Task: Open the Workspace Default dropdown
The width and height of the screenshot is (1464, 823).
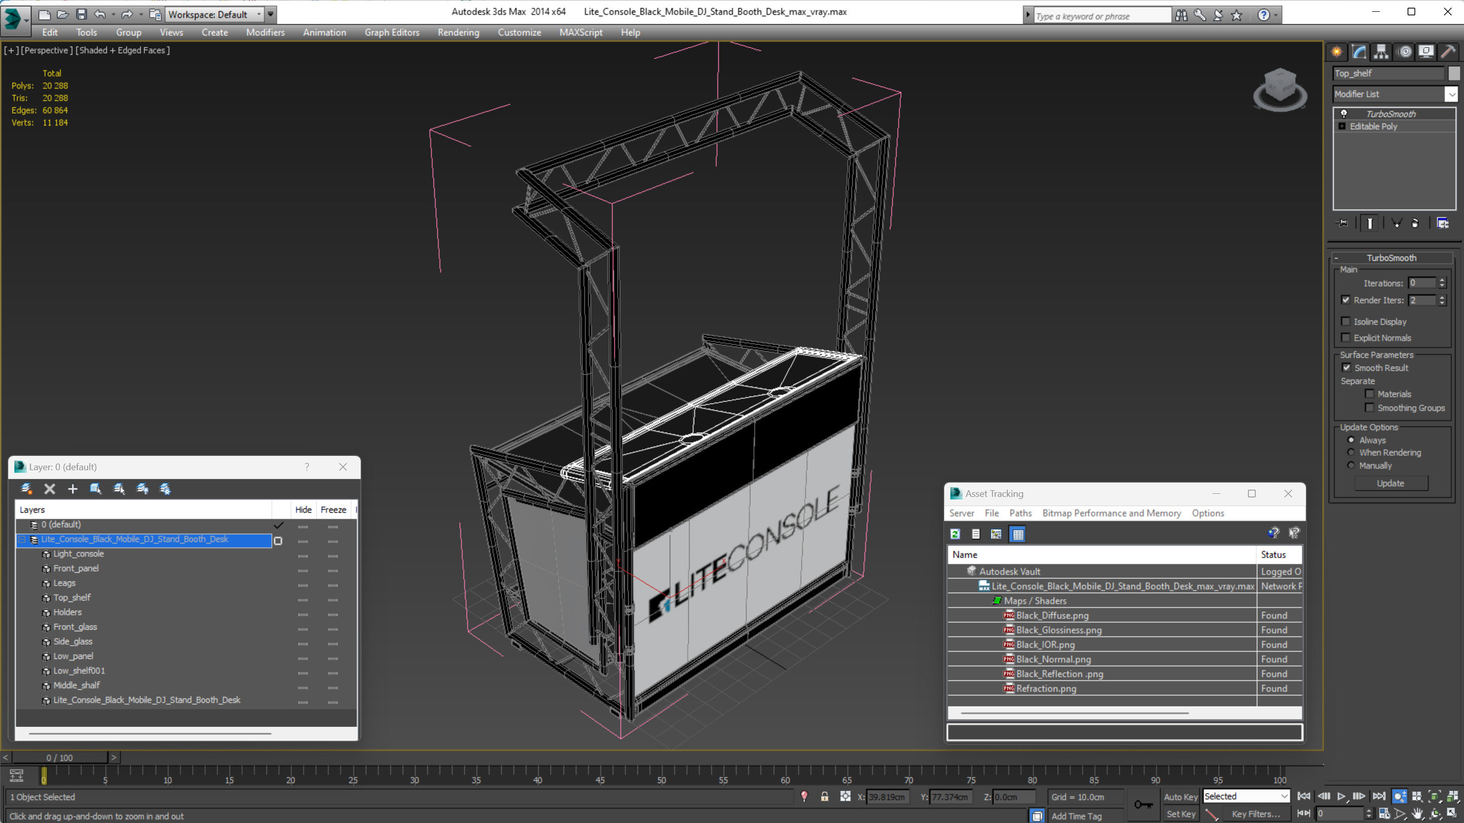Action: tap(215, 14)
